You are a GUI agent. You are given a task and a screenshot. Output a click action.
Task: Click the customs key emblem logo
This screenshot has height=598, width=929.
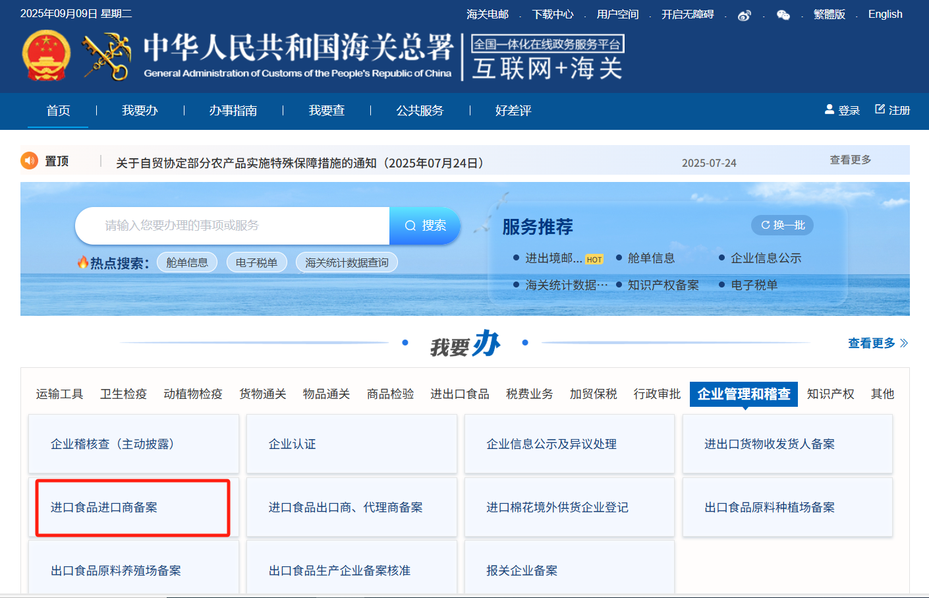107,57
